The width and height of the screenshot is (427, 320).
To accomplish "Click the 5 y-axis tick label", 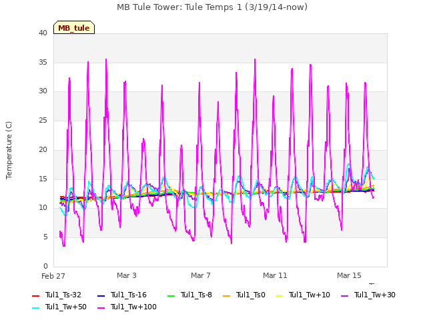I will coord(45,237).
